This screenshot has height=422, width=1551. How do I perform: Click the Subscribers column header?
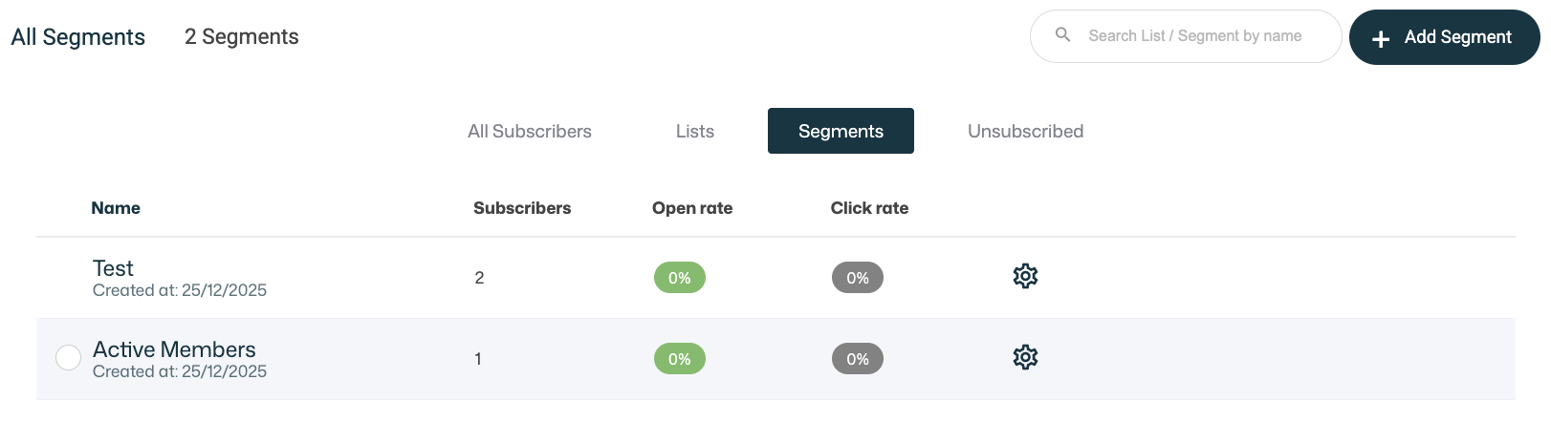click(521, 208)
